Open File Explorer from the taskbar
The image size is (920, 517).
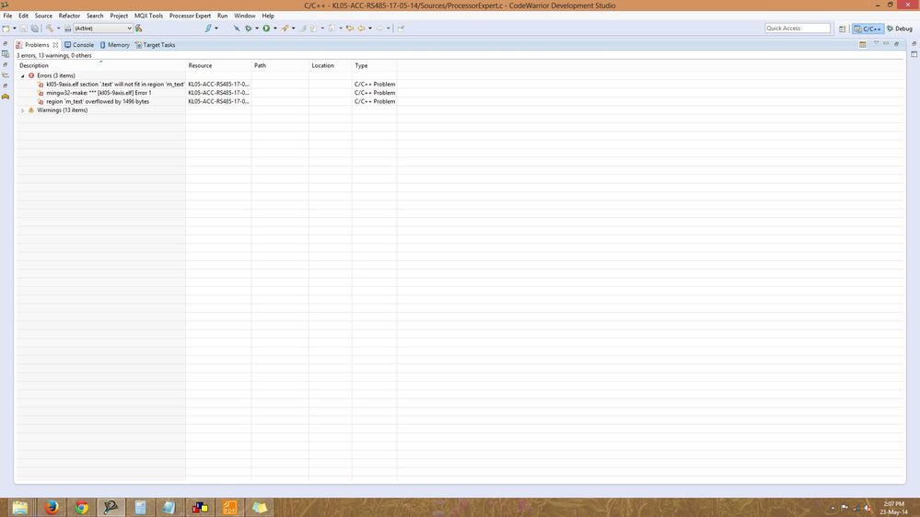tap(20, 507)
